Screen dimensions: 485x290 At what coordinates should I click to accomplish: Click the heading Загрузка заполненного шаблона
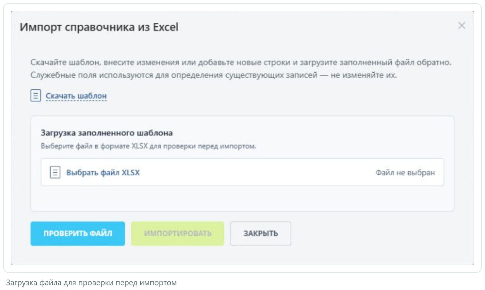[107, 133]
